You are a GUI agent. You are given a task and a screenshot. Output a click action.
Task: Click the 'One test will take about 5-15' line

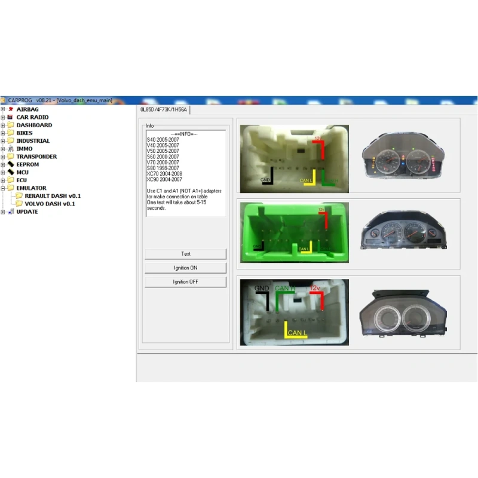(x=176, y=203)
